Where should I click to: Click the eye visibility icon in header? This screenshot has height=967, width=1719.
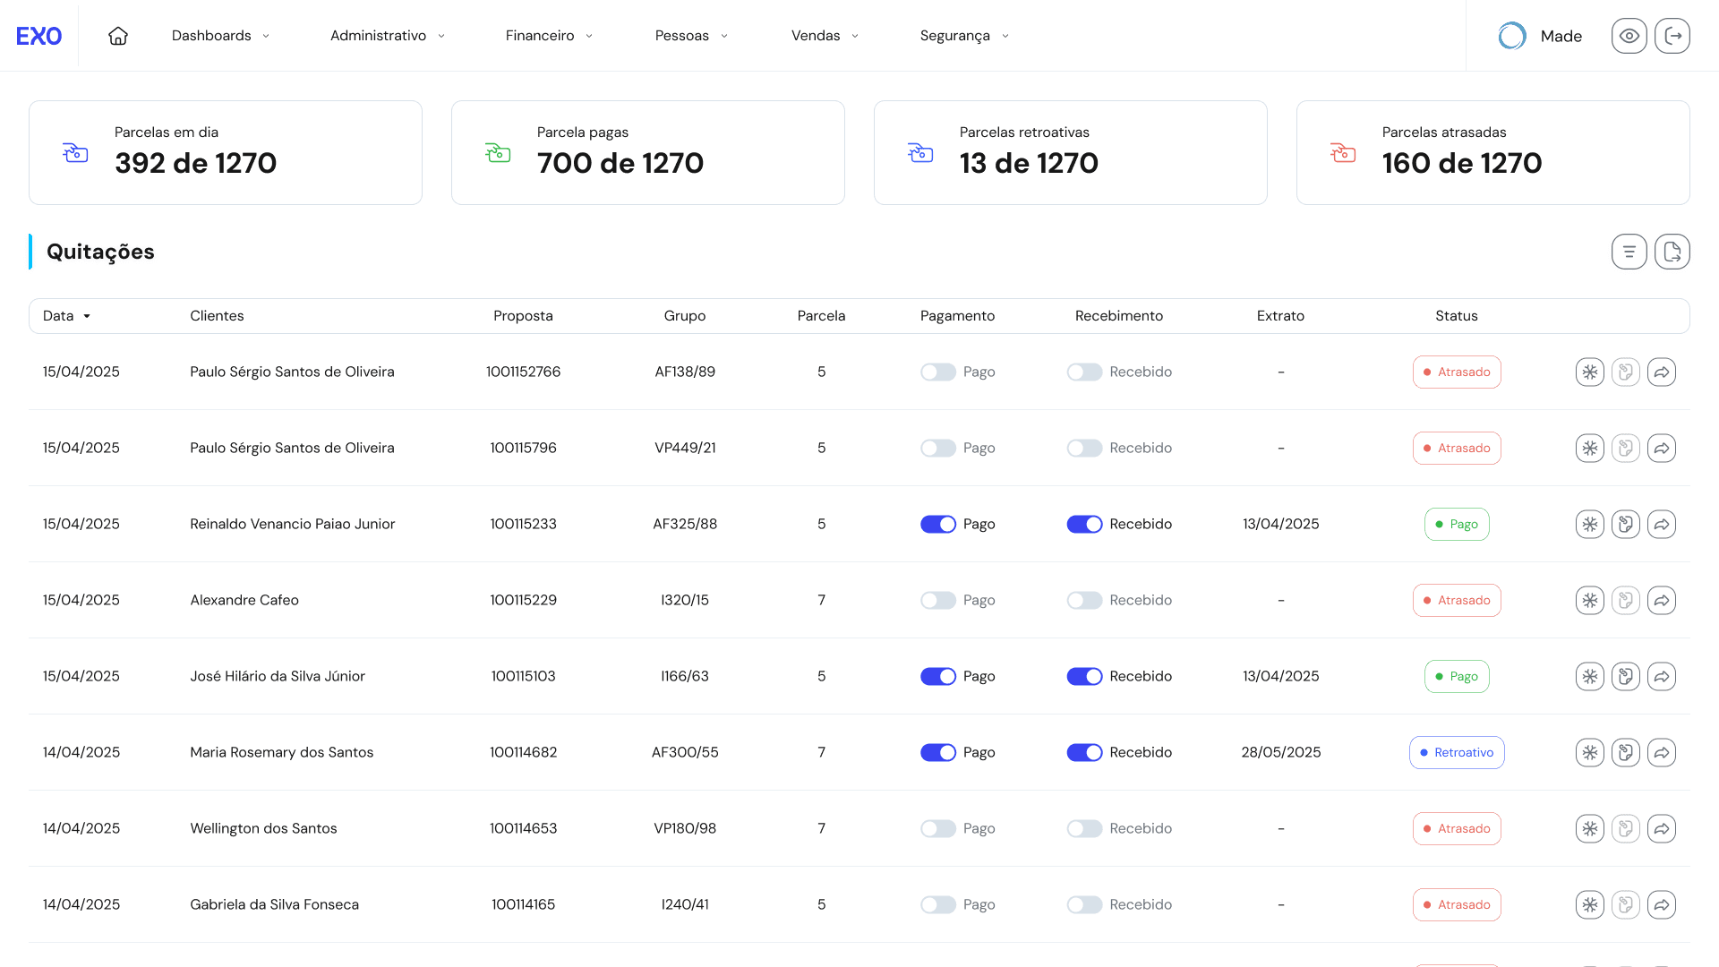tap(1629, 36)
